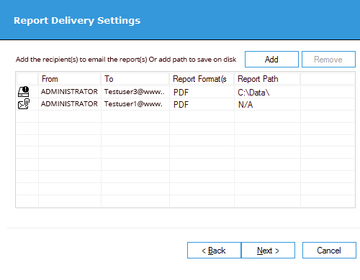Select the N/A report path cell
The height and width of the screenshot is (280, 360).
tap(267, 104)
